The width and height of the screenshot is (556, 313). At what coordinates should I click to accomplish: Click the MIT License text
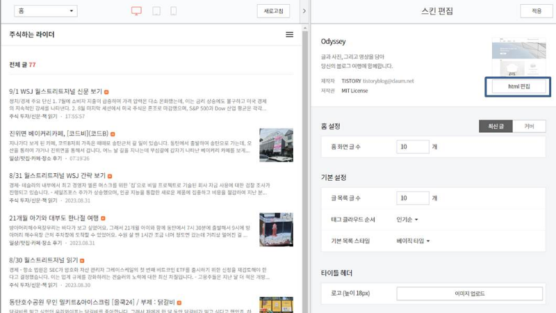(354, 91)
